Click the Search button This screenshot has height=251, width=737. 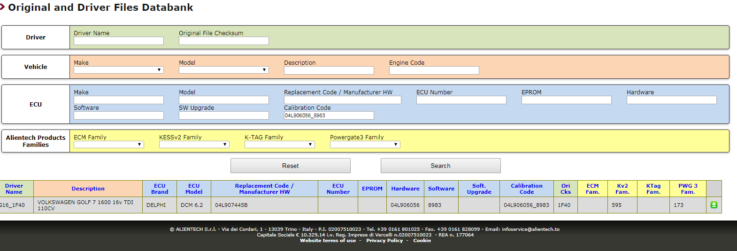coord(441,166)
